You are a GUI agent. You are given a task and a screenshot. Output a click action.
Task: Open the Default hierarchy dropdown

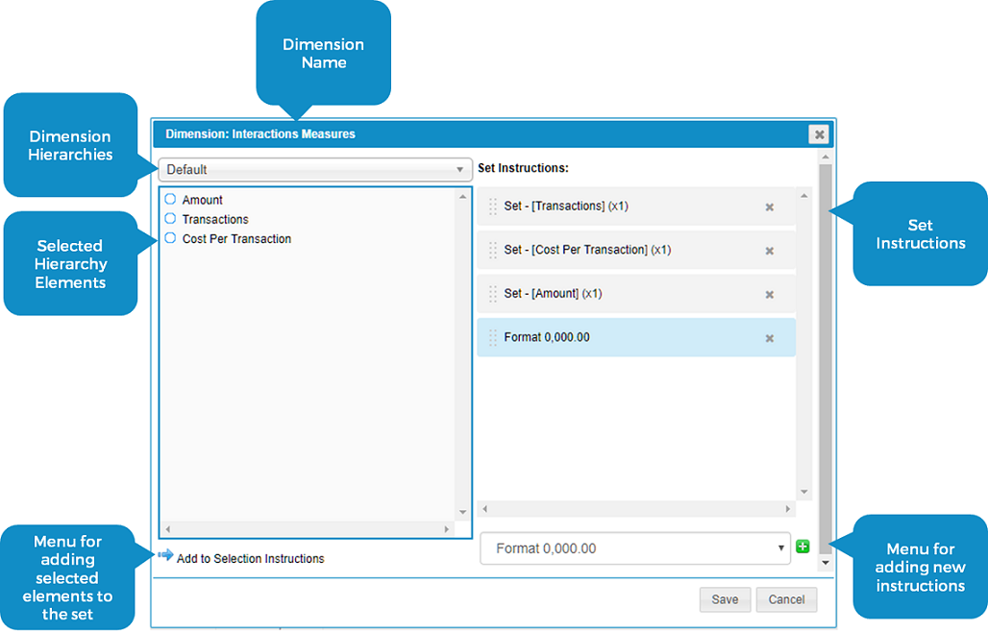pyautogui.click(x=315, y=170)
